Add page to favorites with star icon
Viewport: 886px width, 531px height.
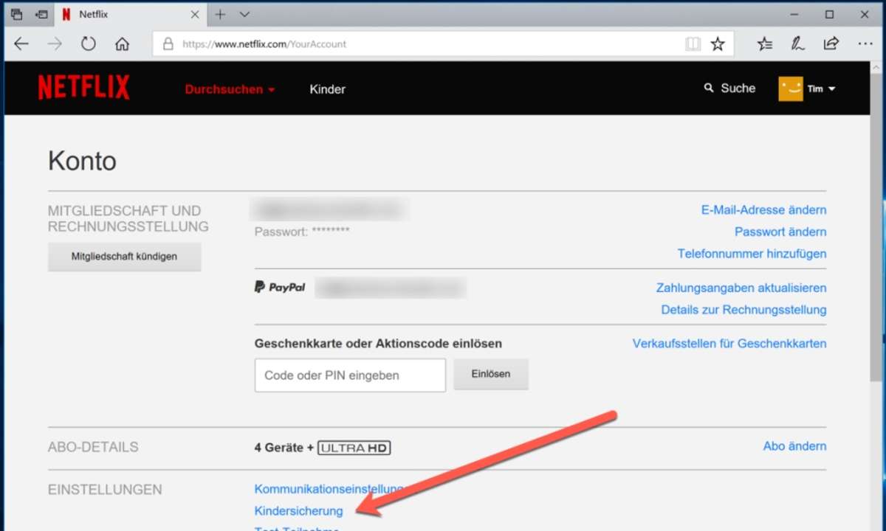coord(718,44)
